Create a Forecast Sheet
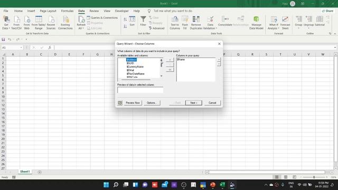Screen dimensions: 338x190 tap(285, 23)
